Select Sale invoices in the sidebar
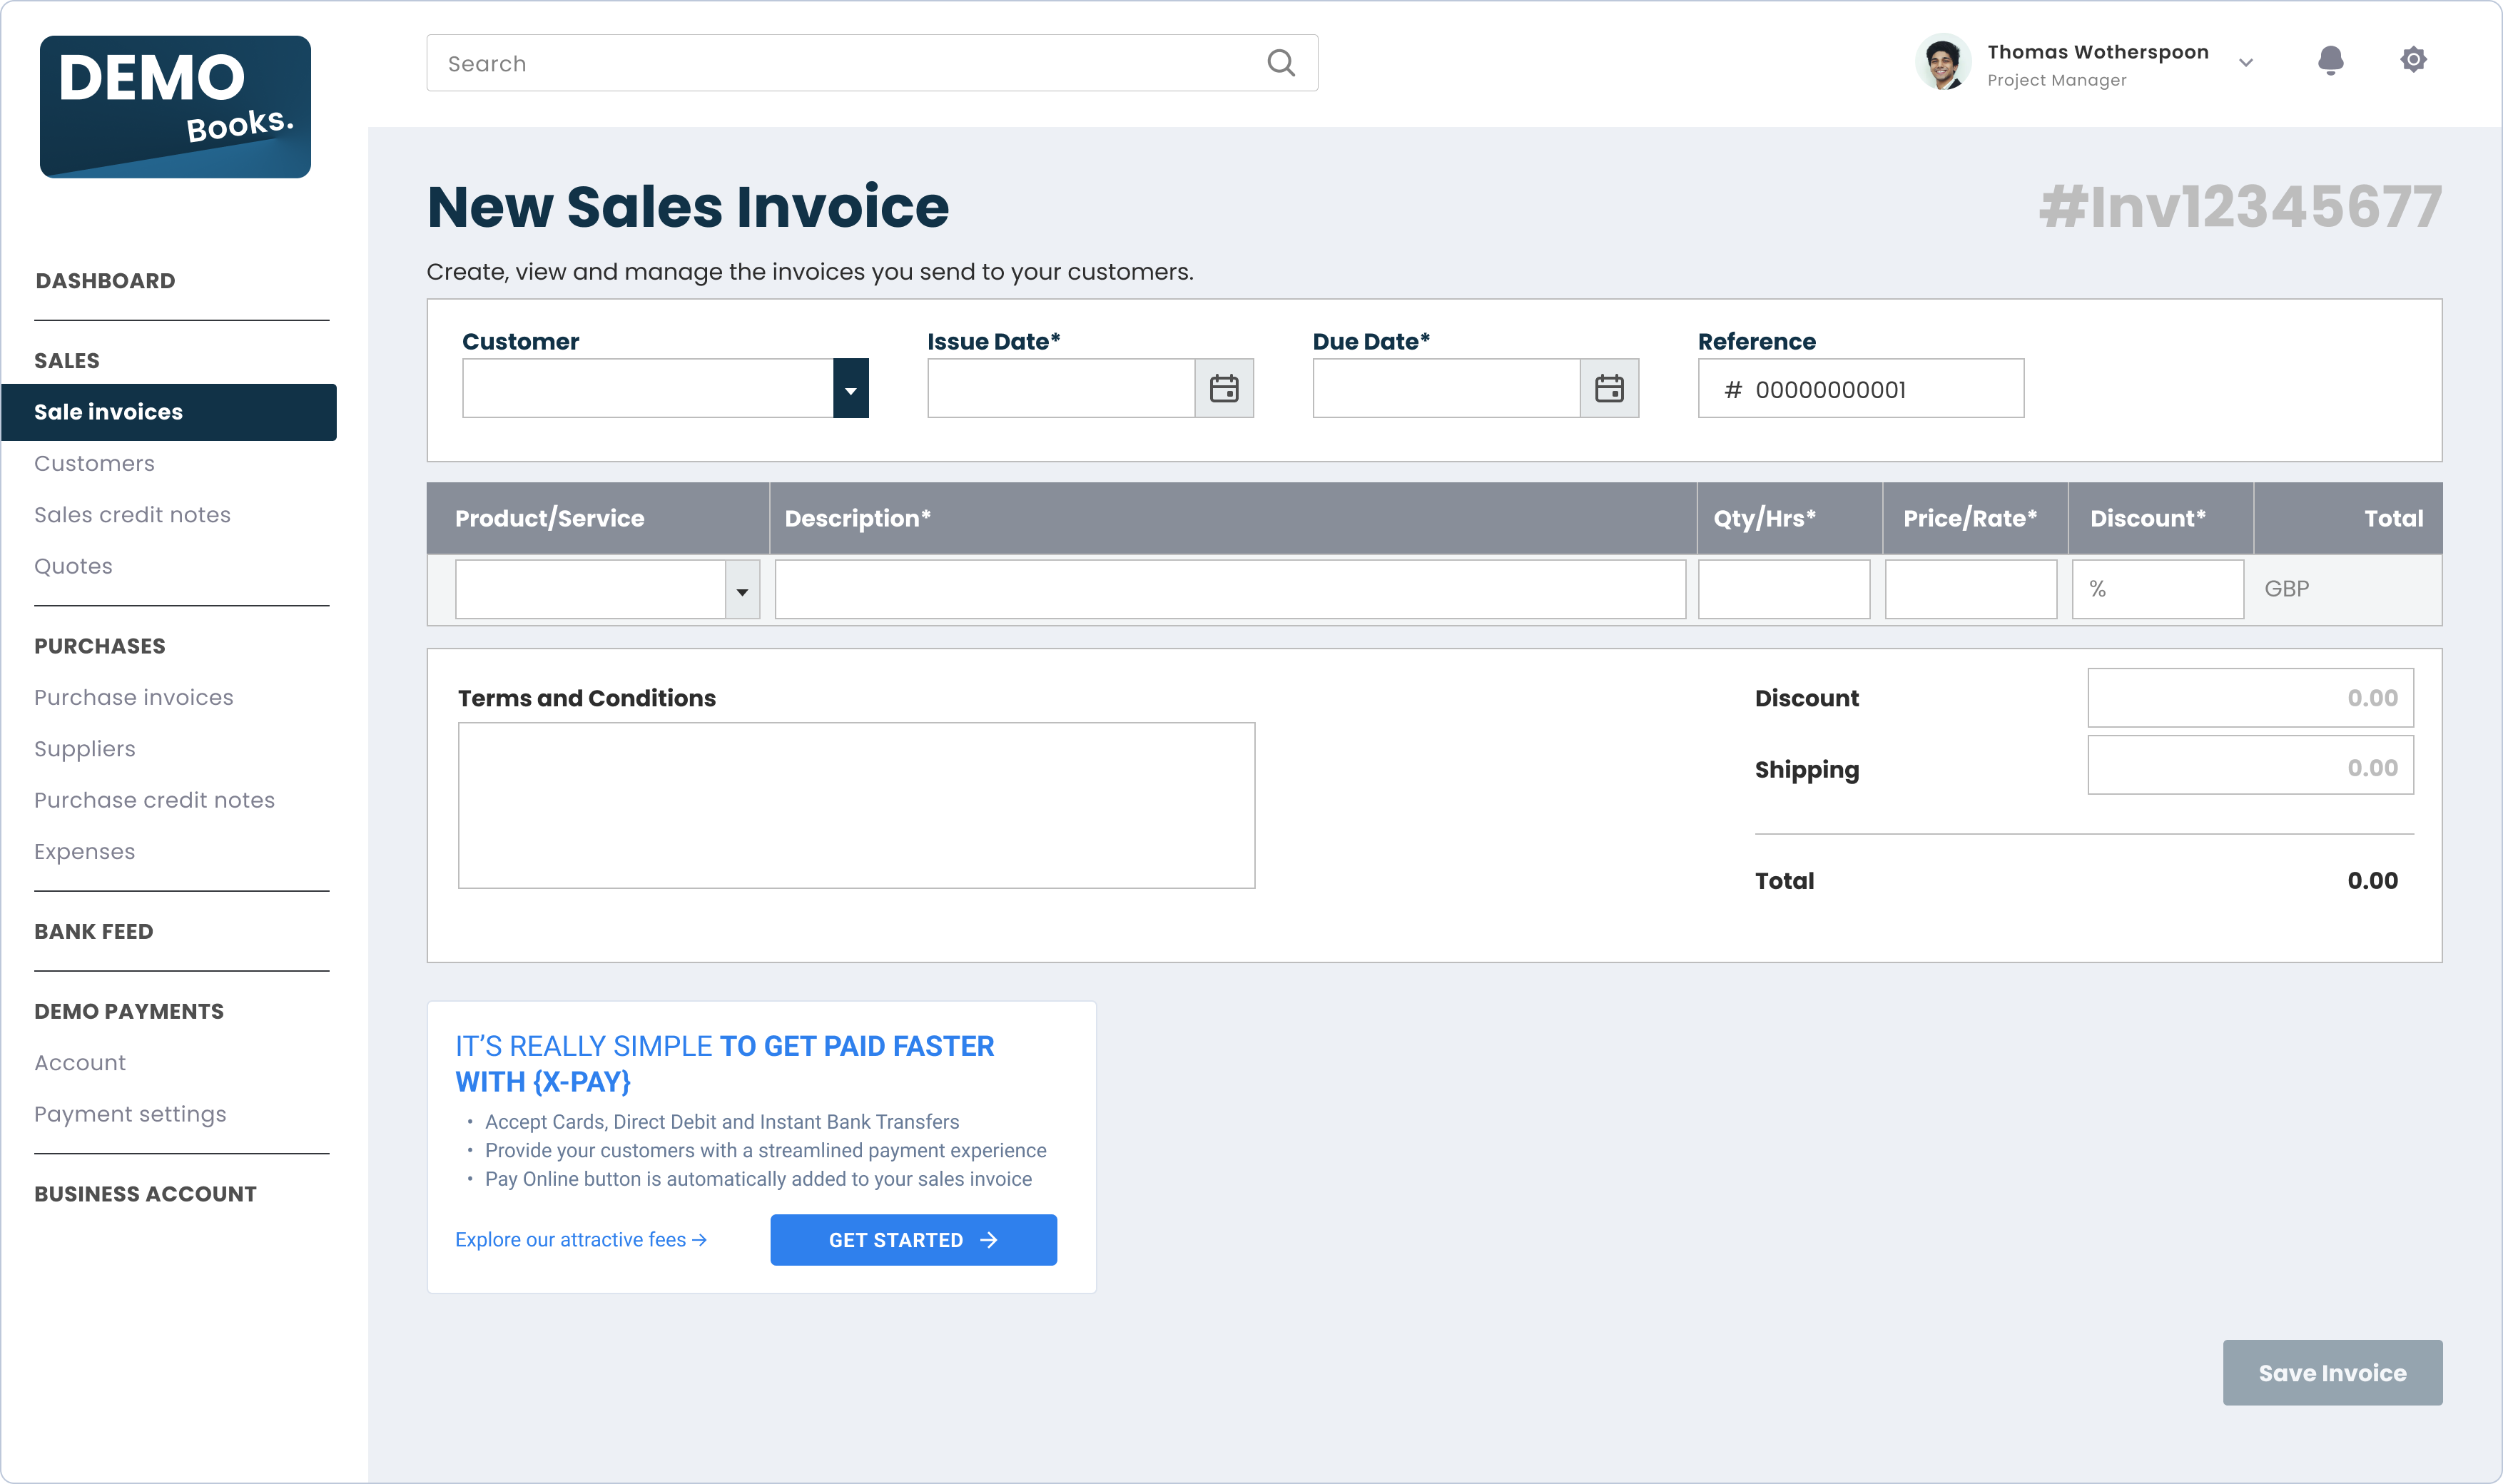Screen dimensions: 2503x1484 coord(169,412)
